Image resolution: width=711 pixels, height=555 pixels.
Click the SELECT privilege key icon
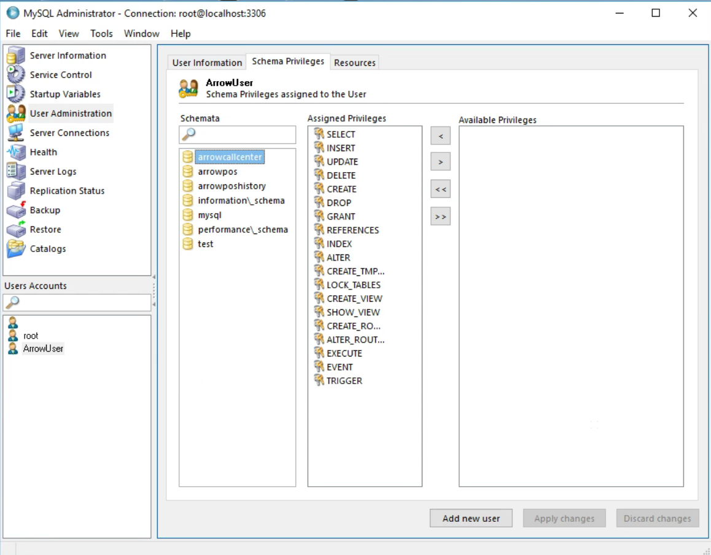click(319, 134)
